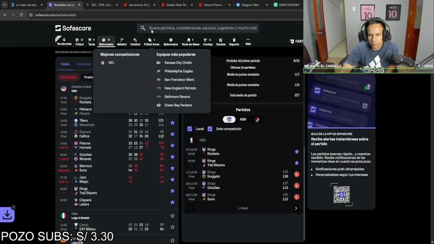Open the Béisbol sport category

(x=122, y=42)
